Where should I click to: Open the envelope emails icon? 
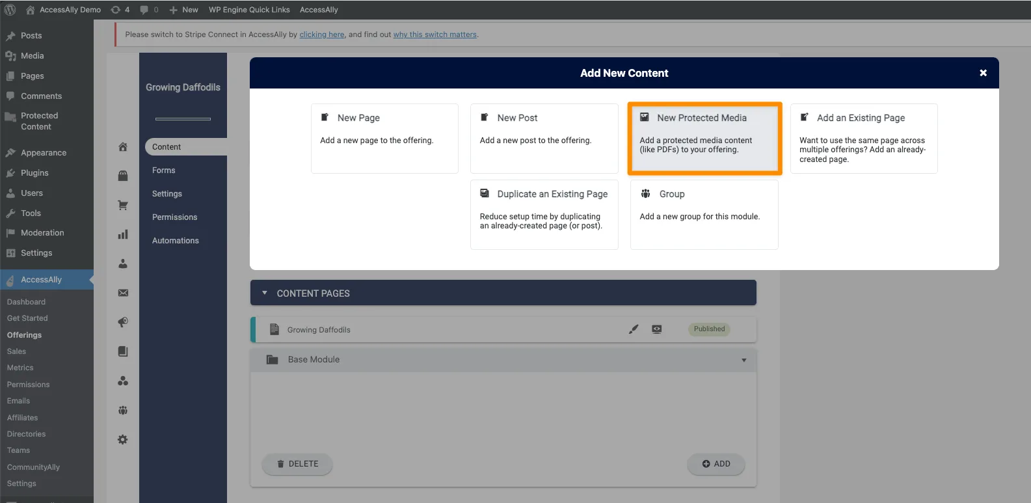(x=123, y=293)
